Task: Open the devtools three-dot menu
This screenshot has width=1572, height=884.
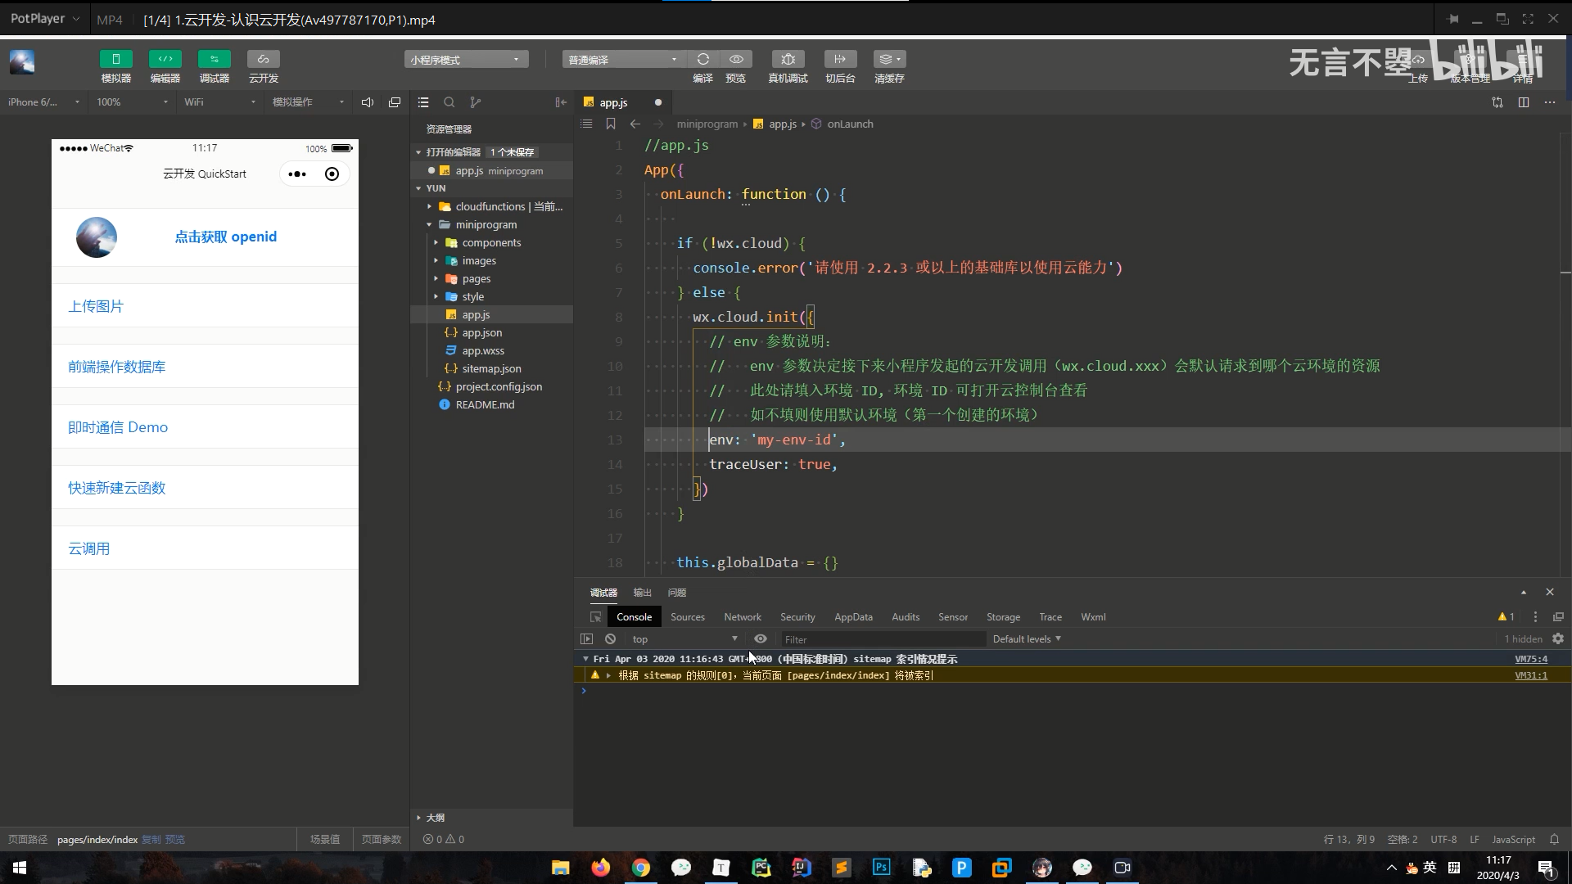Action: tap(1535, 617)
